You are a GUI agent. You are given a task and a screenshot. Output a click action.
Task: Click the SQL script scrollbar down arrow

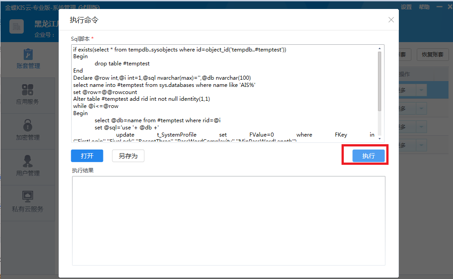[x=380, y=139]
